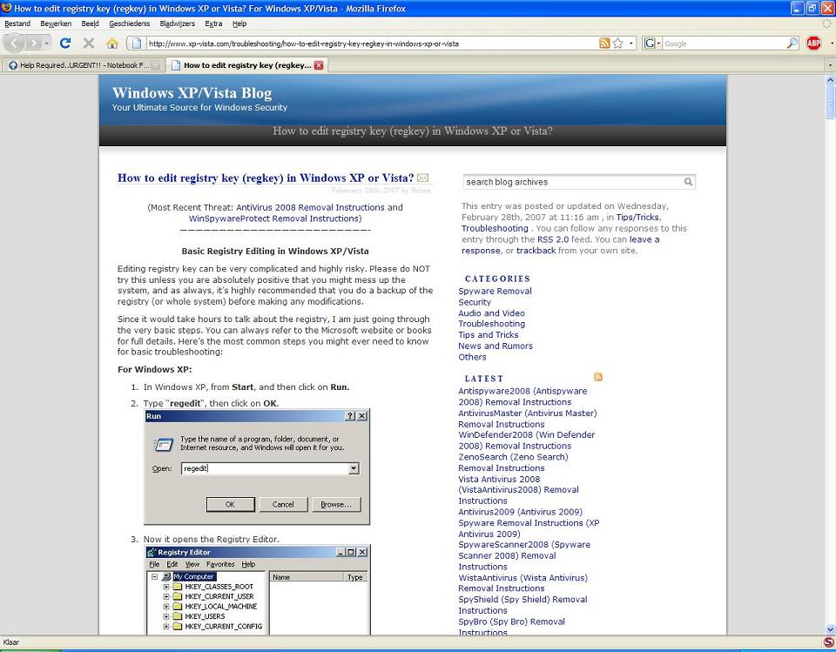Open the Bewerken menu

click(x=56, y=24)
